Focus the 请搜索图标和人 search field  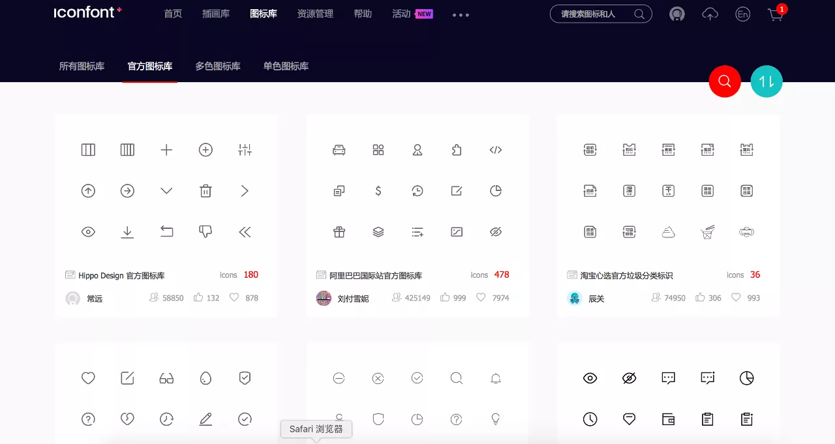(x=601, y=14)
